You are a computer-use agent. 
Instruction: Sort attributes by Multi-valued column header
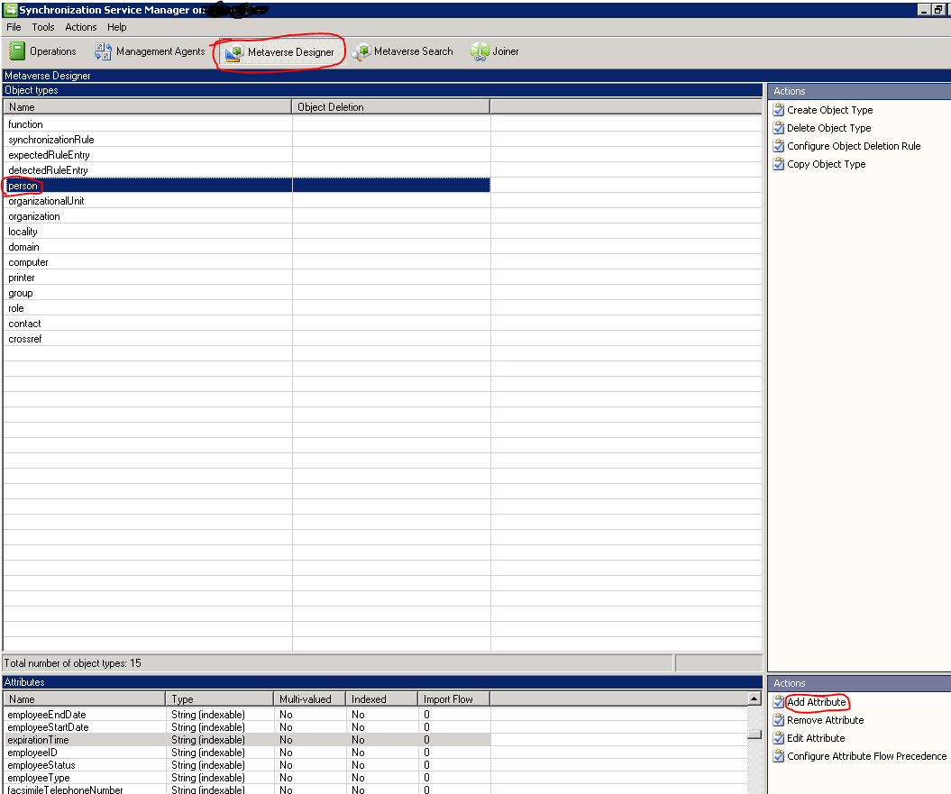click(309, 698)
